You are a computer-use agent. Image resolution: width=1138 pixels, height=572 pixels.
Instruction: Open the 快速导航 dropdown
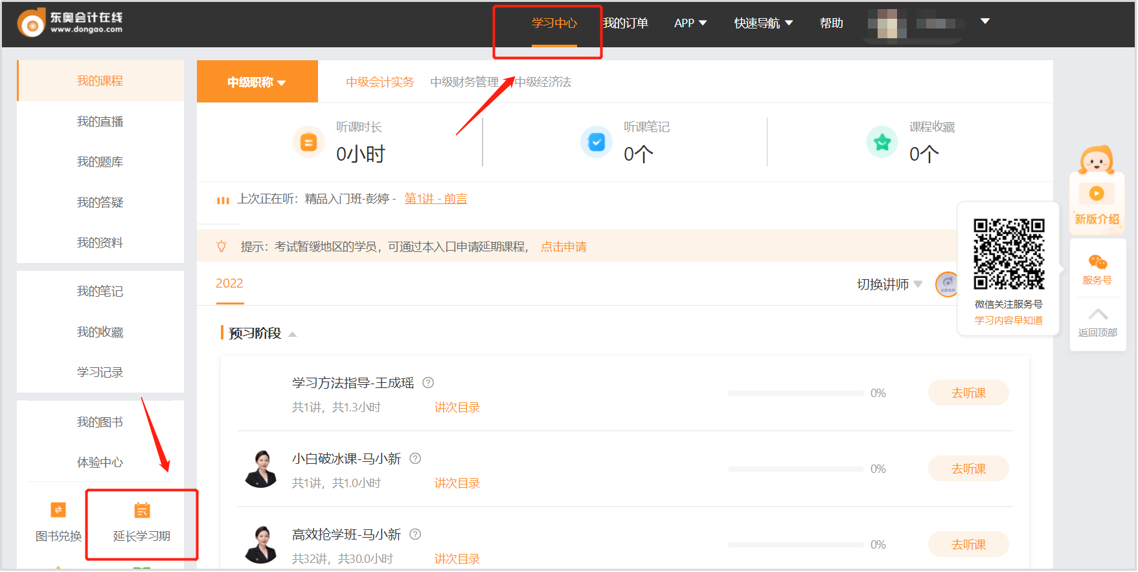[763, 23]
